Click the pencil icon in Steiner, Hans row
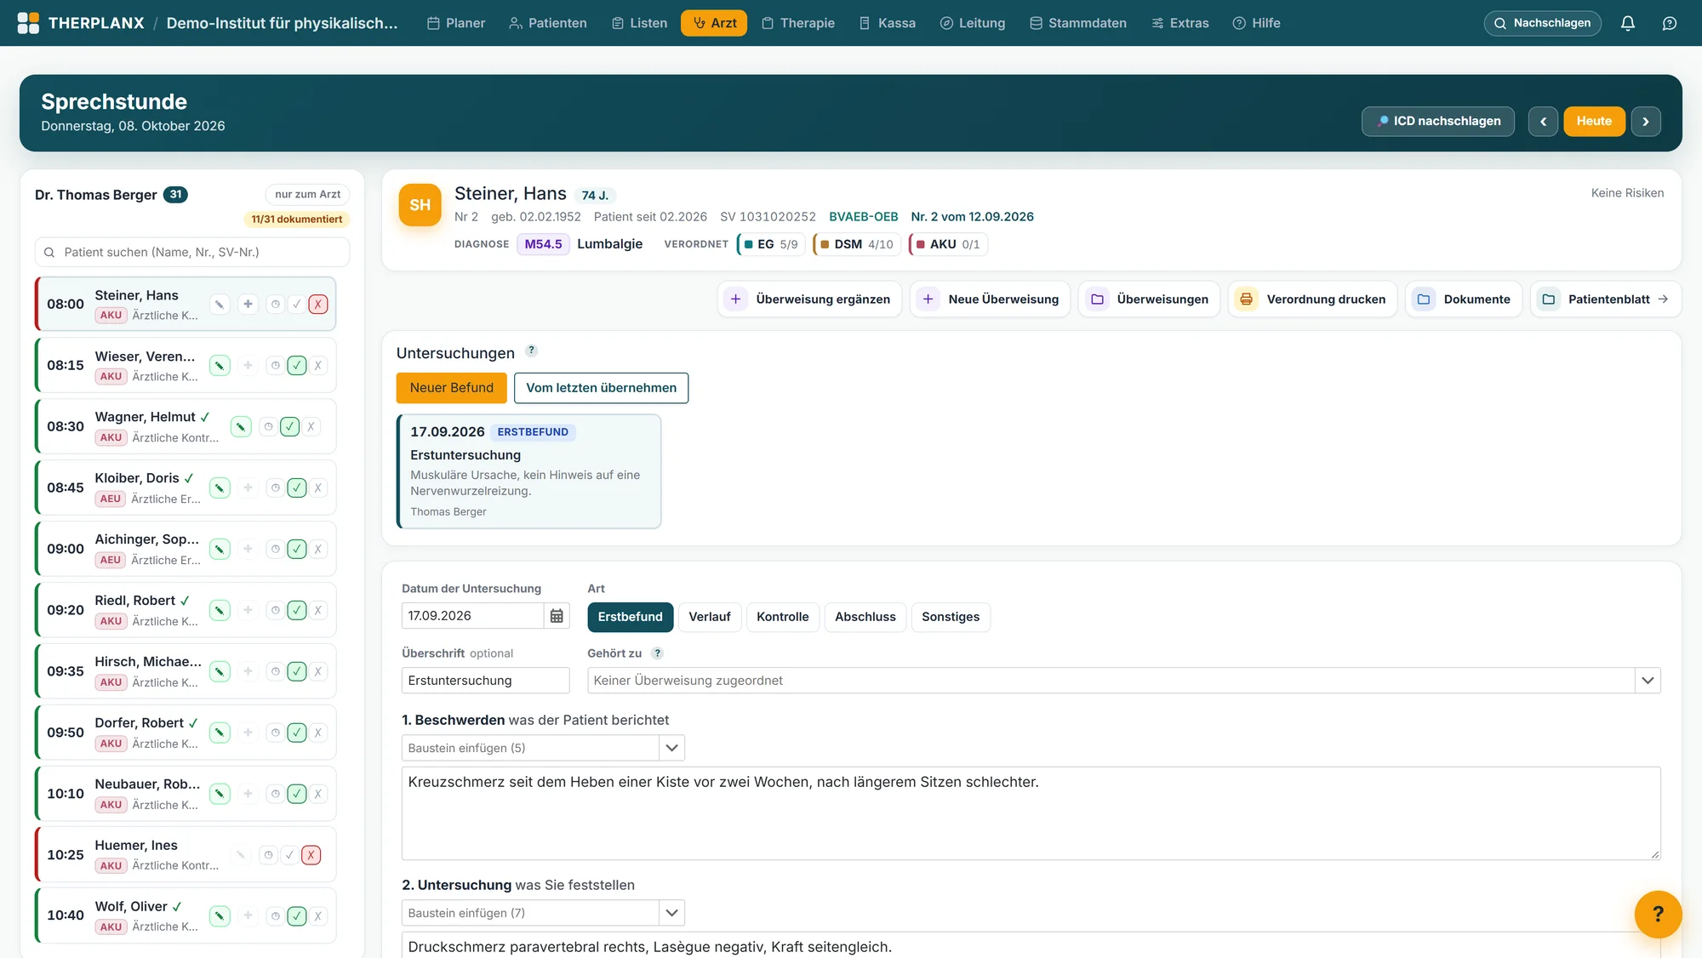1702x958 pixels. click(220, 304)
